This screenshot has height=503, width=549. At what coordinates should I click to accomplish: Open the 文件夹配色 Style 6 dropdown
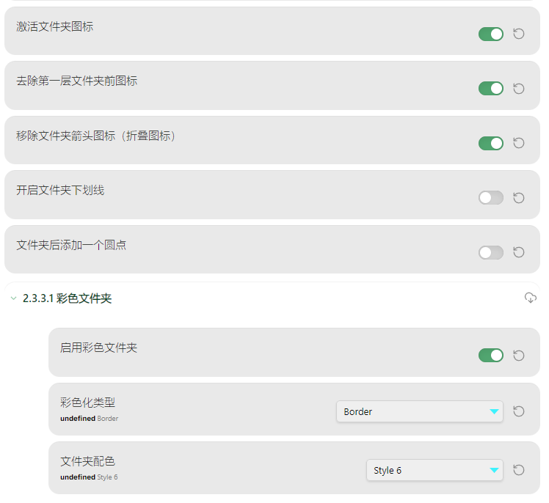pyautogui.click(x=434, y=470)
